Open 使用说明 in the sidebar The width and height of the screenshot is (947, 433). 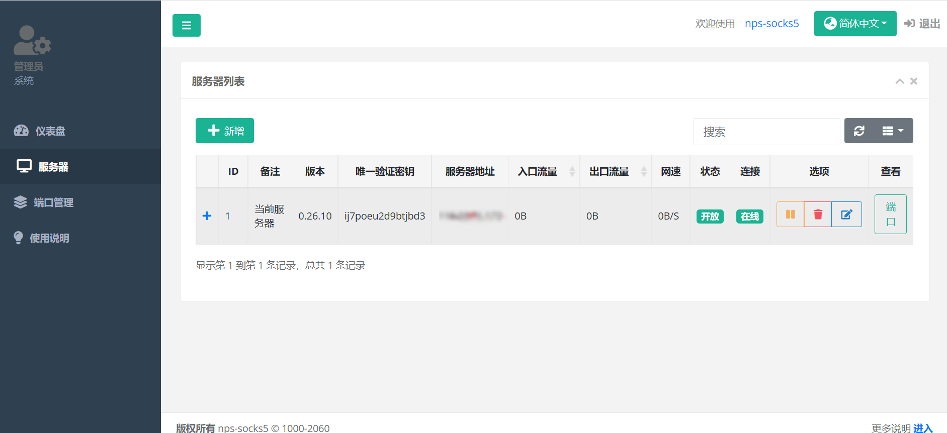80,238
